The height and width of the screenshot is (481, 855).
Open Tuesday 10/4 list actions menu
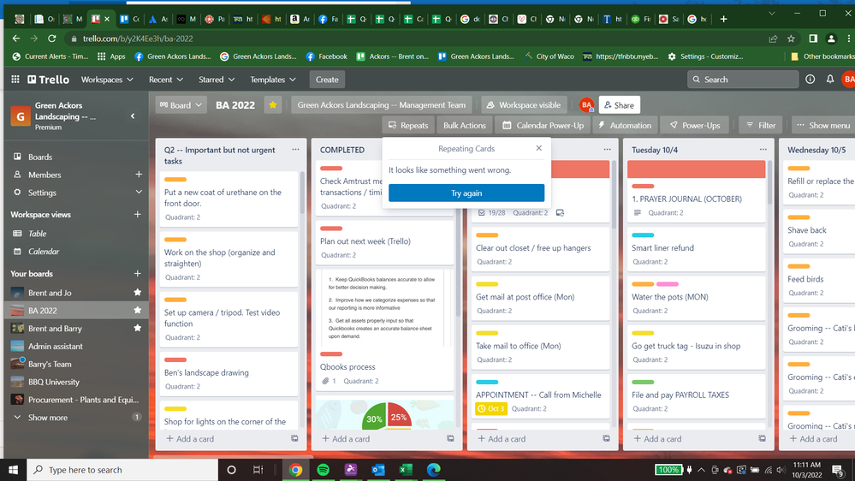[763, 150]
